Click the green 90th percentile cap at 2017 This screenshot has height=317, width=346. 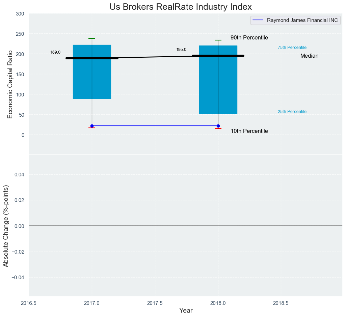[92, 38]
